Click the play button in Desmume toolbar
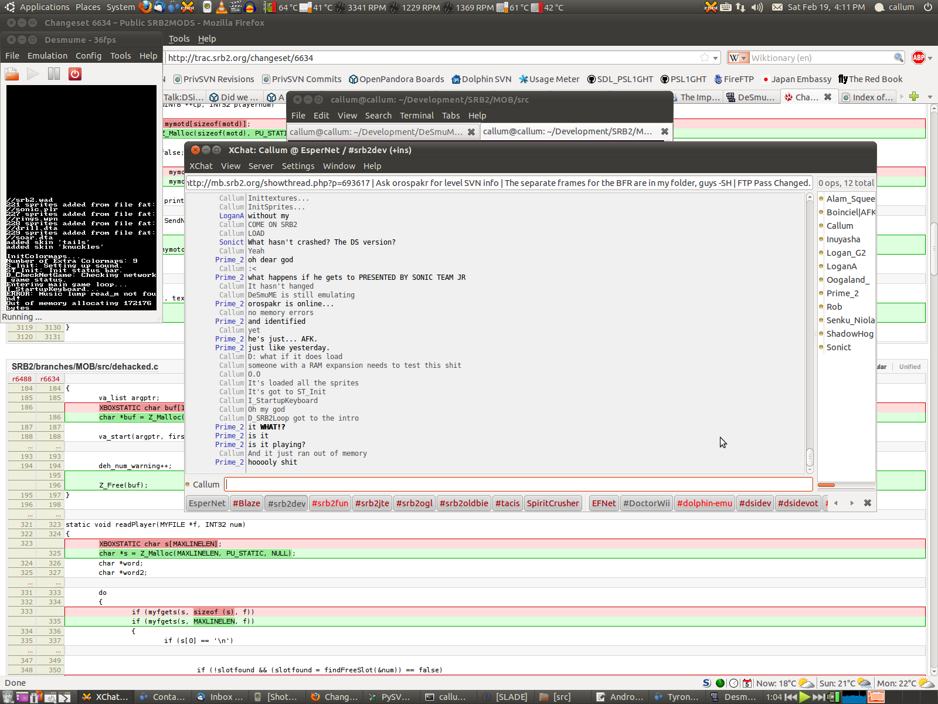The image size is (938, 704). (x=33, y=74)
